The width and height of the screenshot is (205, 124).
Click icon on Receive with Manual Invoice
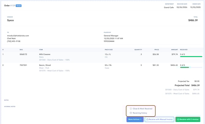click(x=147, y=119)
